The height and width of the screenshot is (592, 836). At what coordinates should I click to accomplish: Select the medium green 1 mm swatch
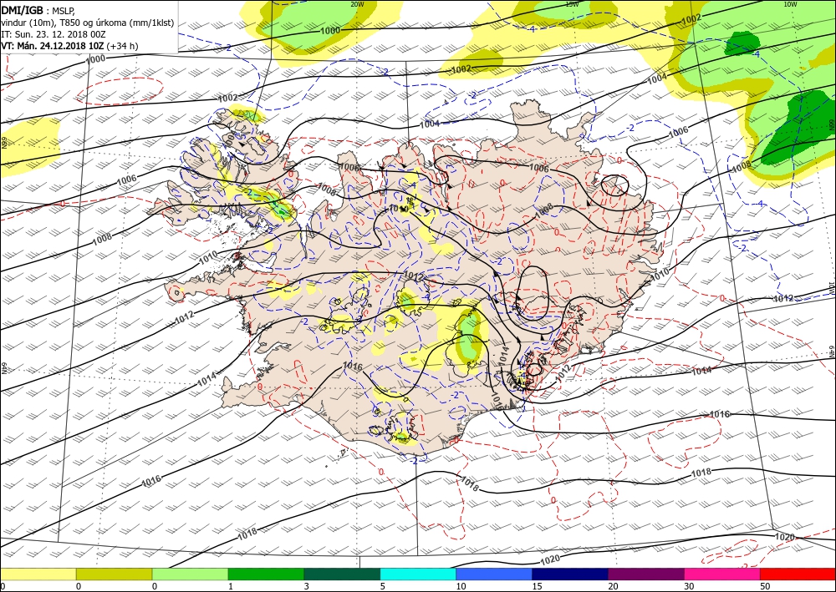(x=266, y=574)
